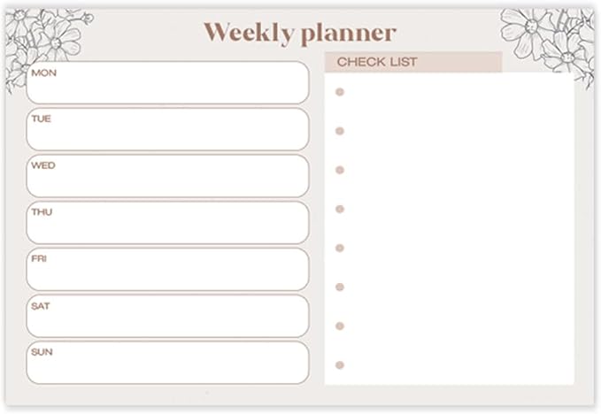
Task: Select the TUE entry box
Action: pos(167,129)
